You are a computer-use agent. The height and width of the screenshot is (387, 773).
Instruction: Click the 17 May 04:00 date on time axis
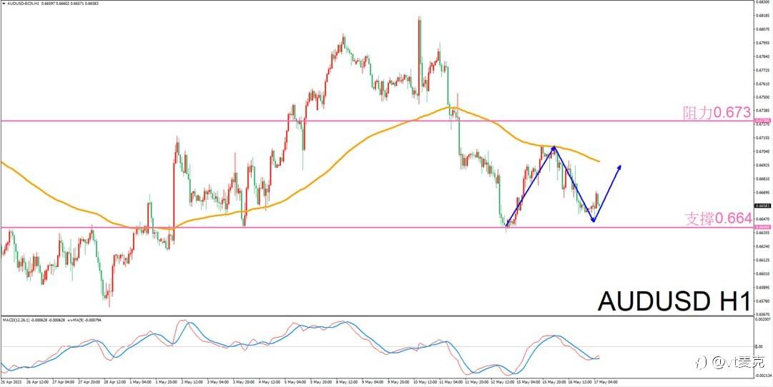(x=607, y=381)
